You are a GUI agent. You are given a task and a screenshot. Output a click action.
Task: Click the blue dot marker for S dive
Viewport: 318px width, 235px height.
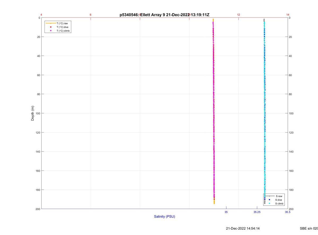click(x=269, y=200)
